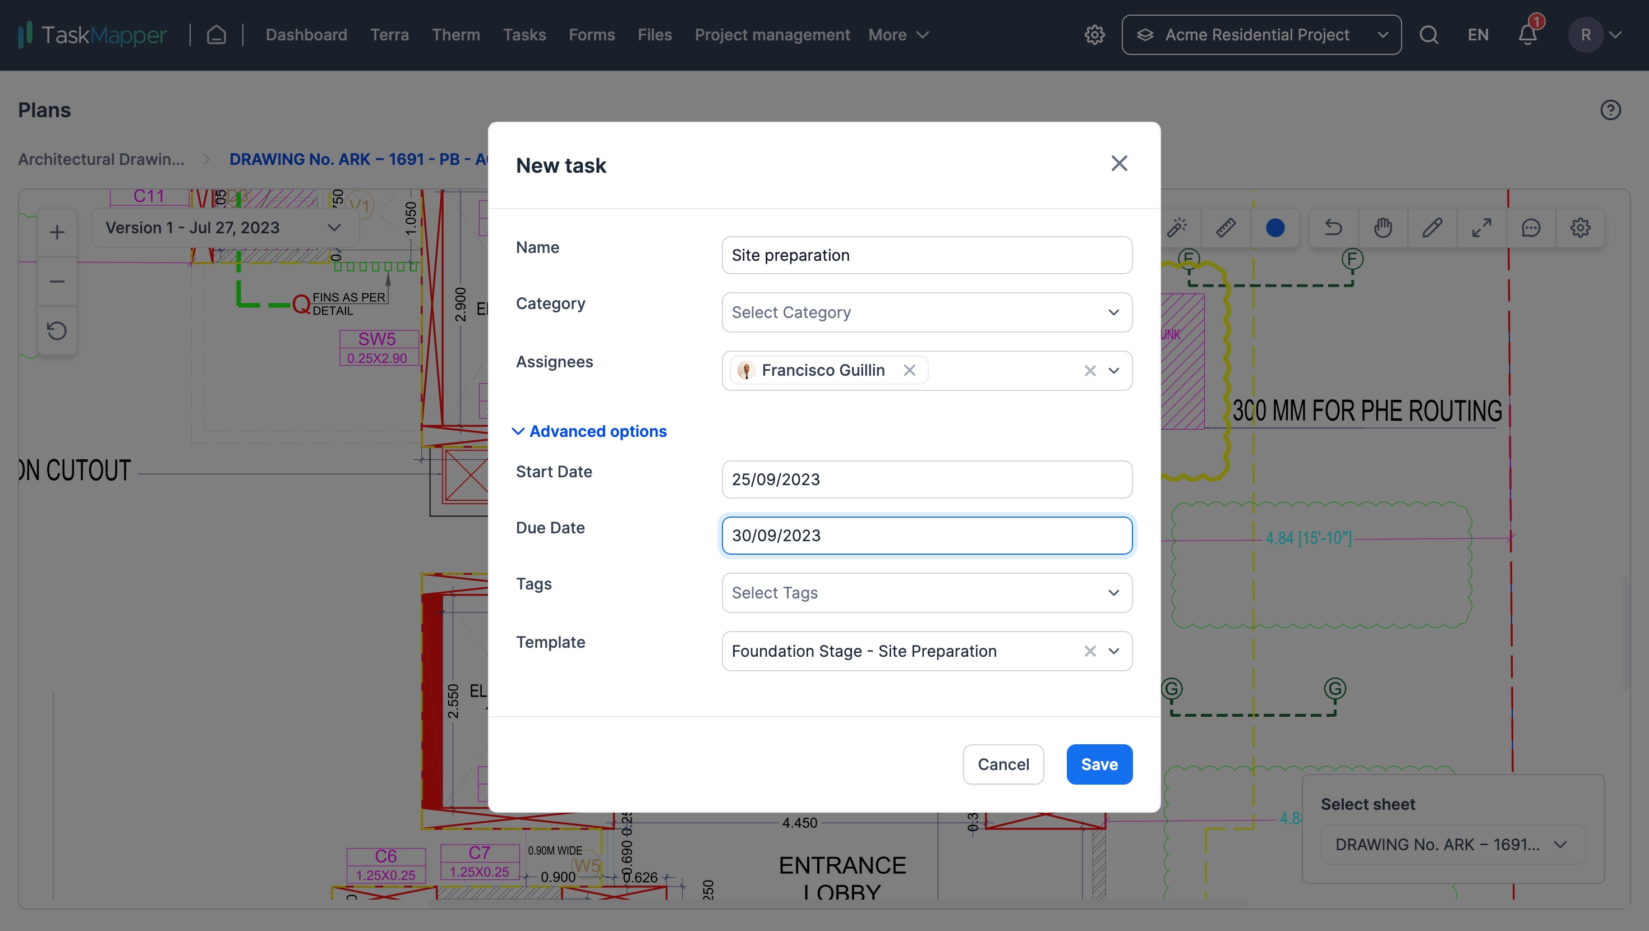Click the search magnifier icon
This screenshot has height=931, width=1649.
point(1429,35)
